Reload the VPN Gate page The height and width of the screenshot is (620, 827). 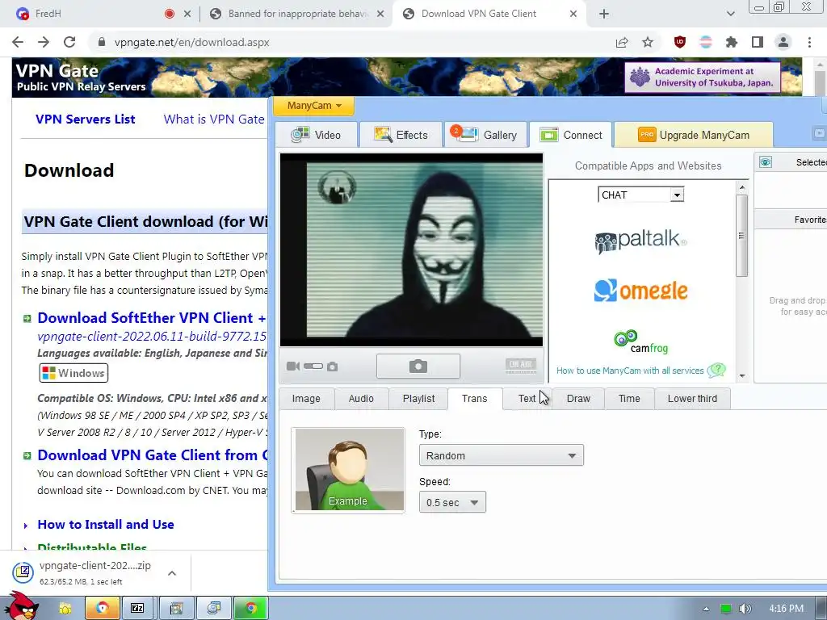point(69,42)
